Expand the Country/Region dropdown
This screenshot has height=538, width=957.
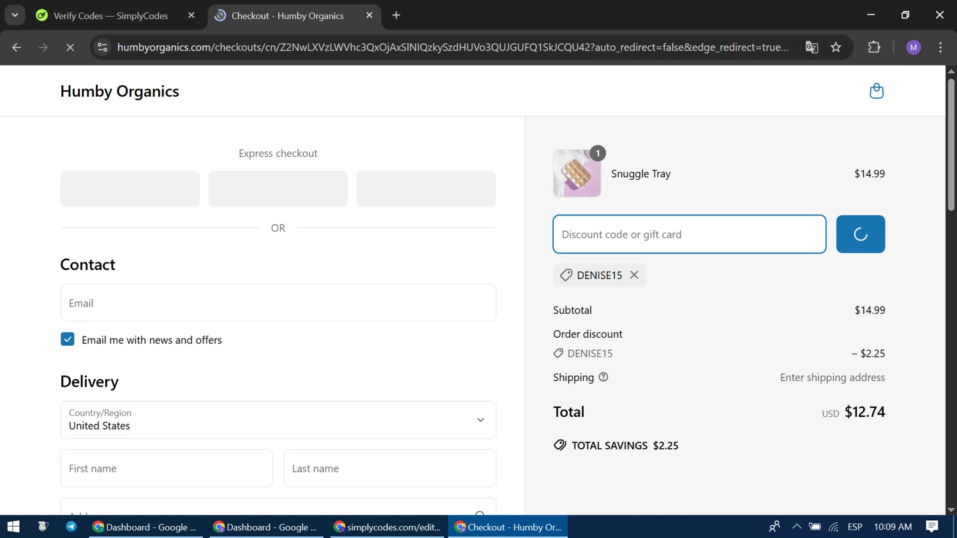[x=278, y=420]
